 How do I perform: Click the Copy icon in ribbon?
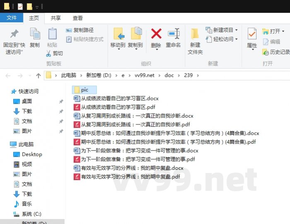(x=35, y=34)
